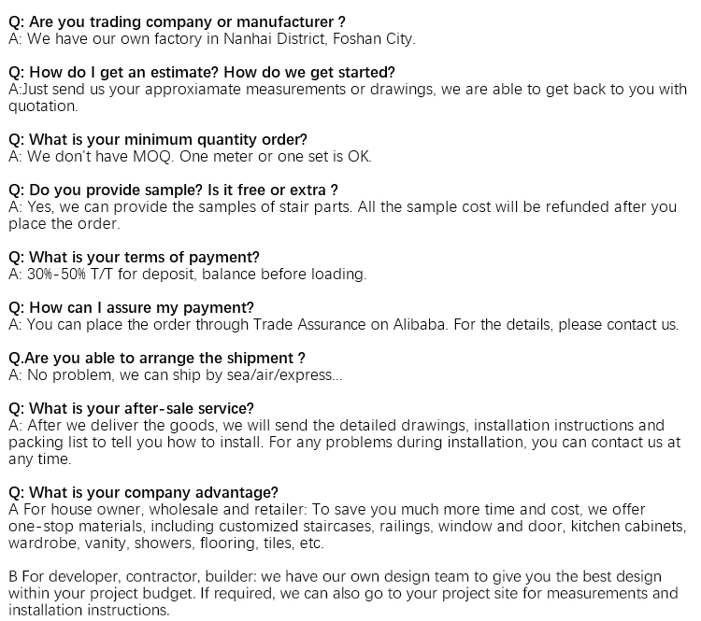Image resolution: width=701 pixels, height=621 pixels.
Task: Click the company advantage question
Action: point(143,492)
